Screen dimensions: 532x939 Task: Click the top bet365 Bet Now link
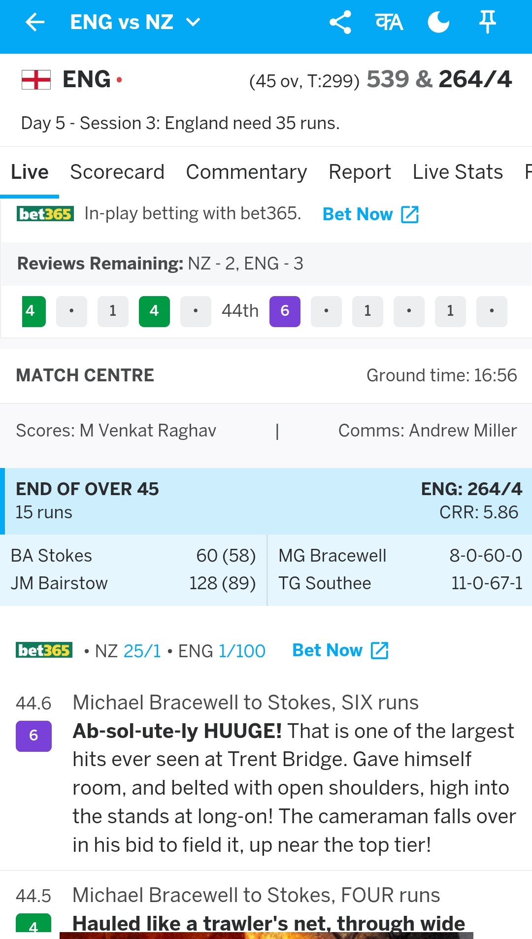click(x=370, y=214)
